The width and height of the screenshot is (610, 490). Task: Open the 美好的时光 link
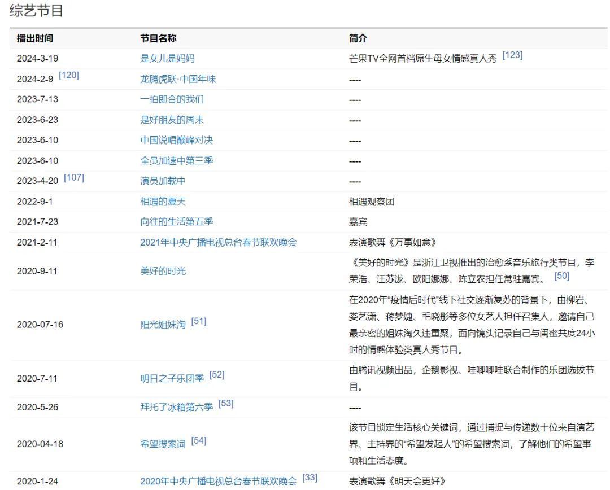[x=163, y=272]
